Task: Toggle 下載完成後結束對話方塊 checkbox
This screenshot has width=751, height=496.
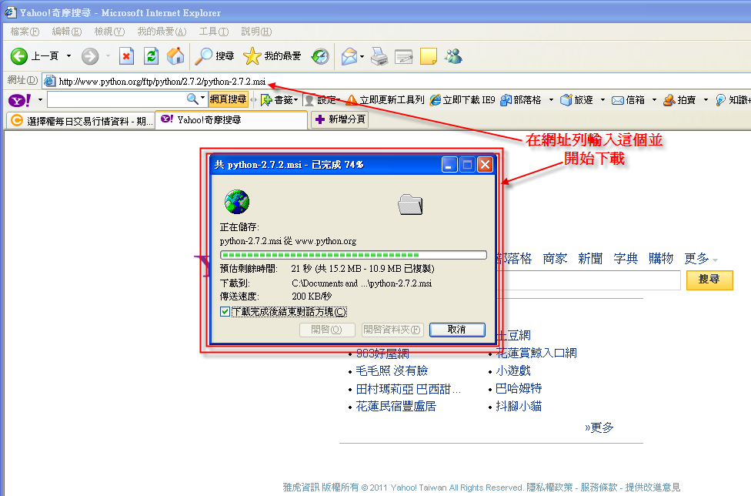Action: 225,311
